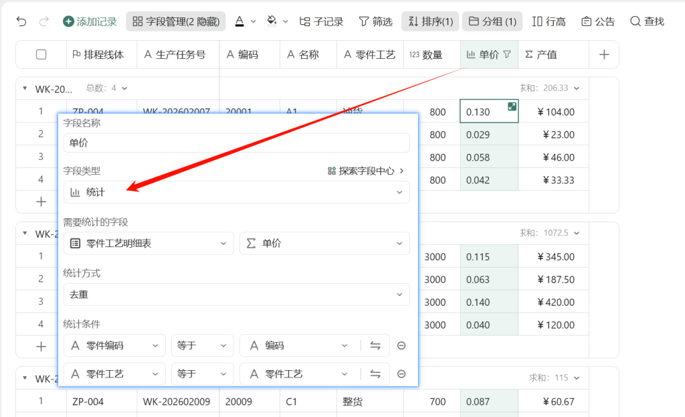Open 排序(1) sort settings

[x=430, y=21]
